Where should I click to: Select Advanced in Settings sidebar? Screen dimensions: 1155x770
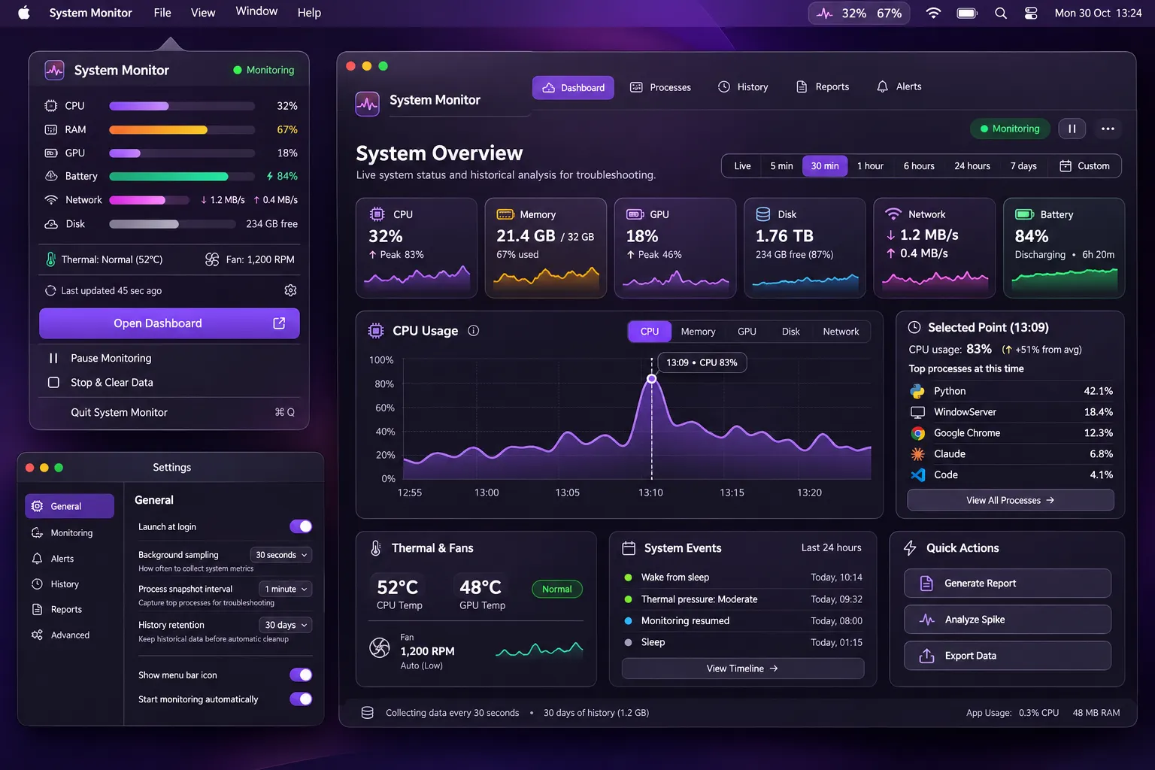[69, 635]
